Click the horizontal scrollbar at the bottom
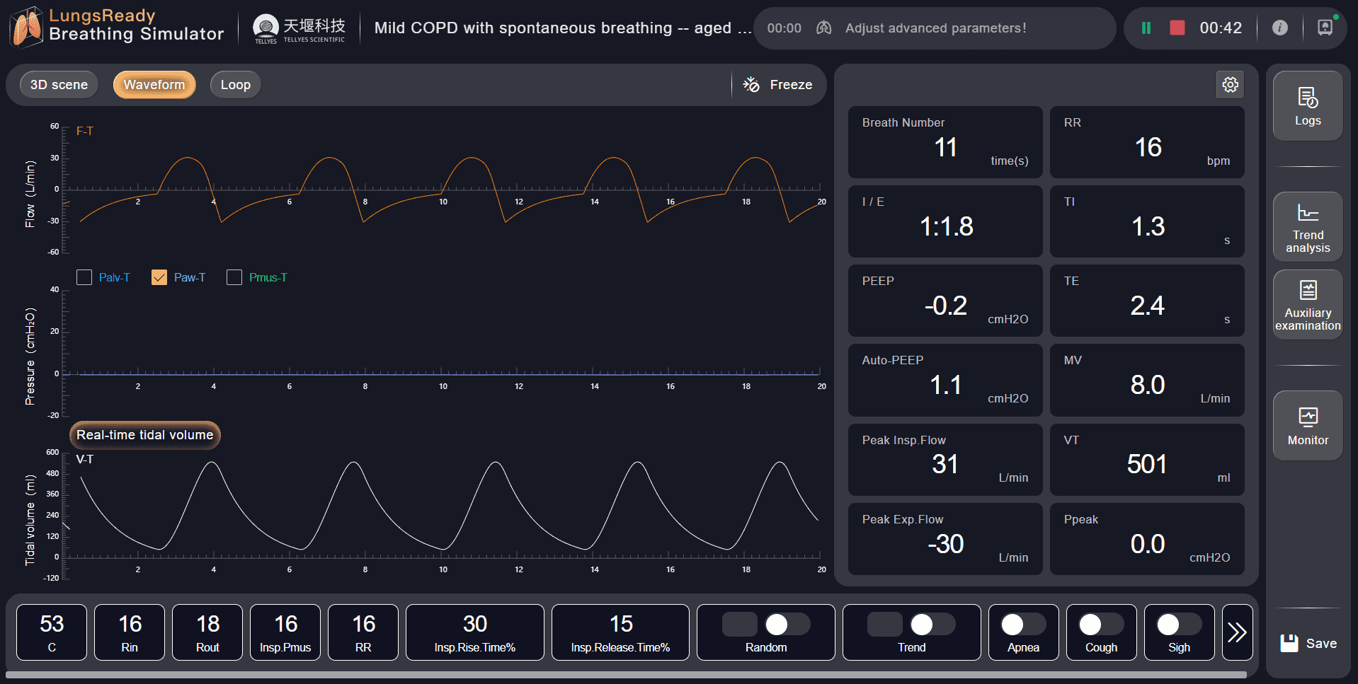 [626, 675]
